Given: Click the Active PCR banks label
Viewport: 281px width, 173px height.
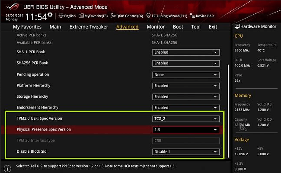Looking at the screenshot, I should [32, 35].
